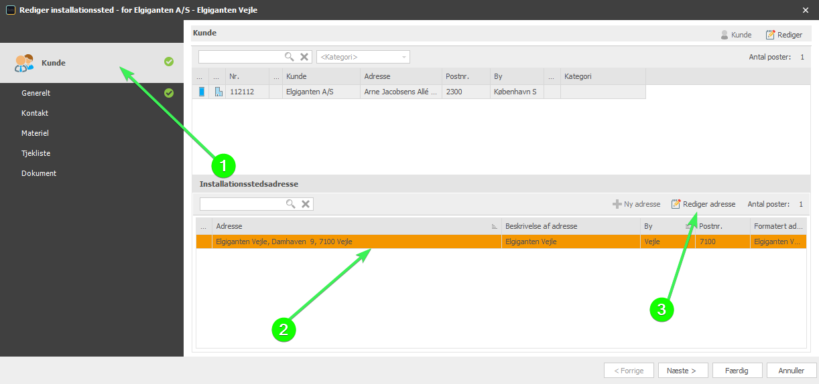Image resolution: width=819 pixels, height=384 pixels.
Task: Click the Kunde sidebar people icon
Action: 24,63
